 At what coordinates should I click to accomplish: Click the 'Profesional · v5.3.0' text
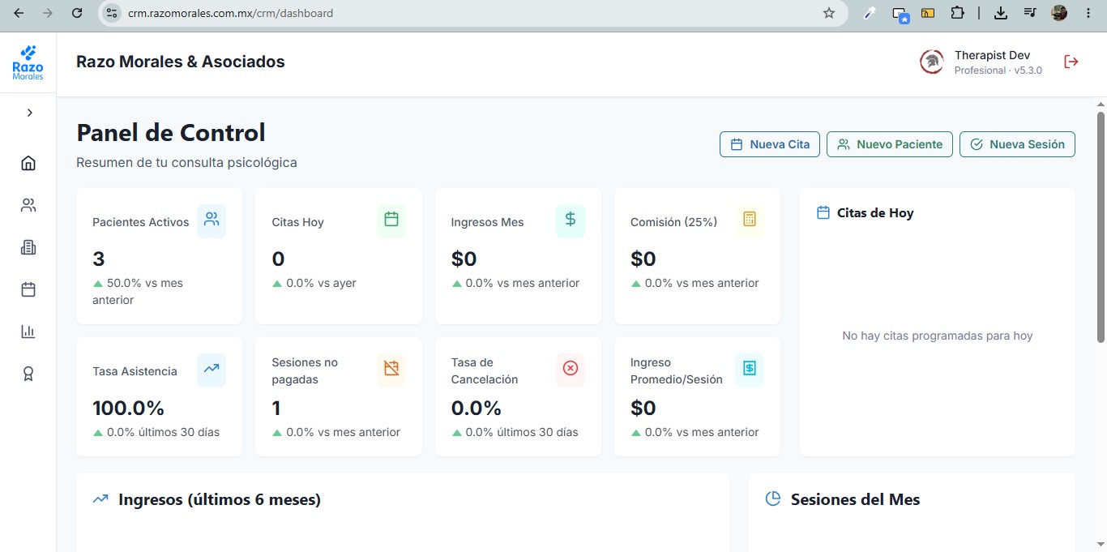tap(998, 71)
